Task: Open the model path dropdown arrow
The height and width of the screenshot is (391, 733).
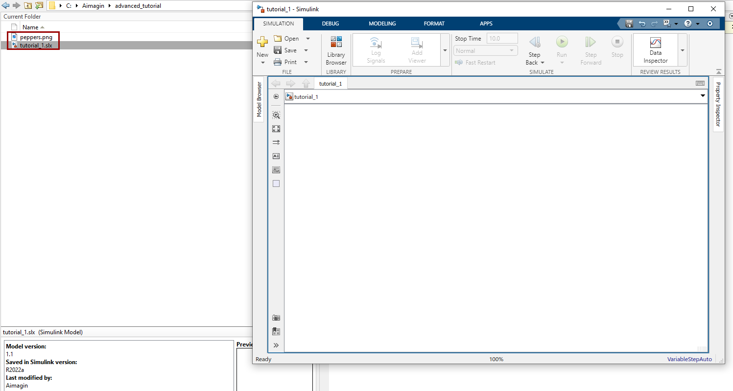Action: [703, 96]
